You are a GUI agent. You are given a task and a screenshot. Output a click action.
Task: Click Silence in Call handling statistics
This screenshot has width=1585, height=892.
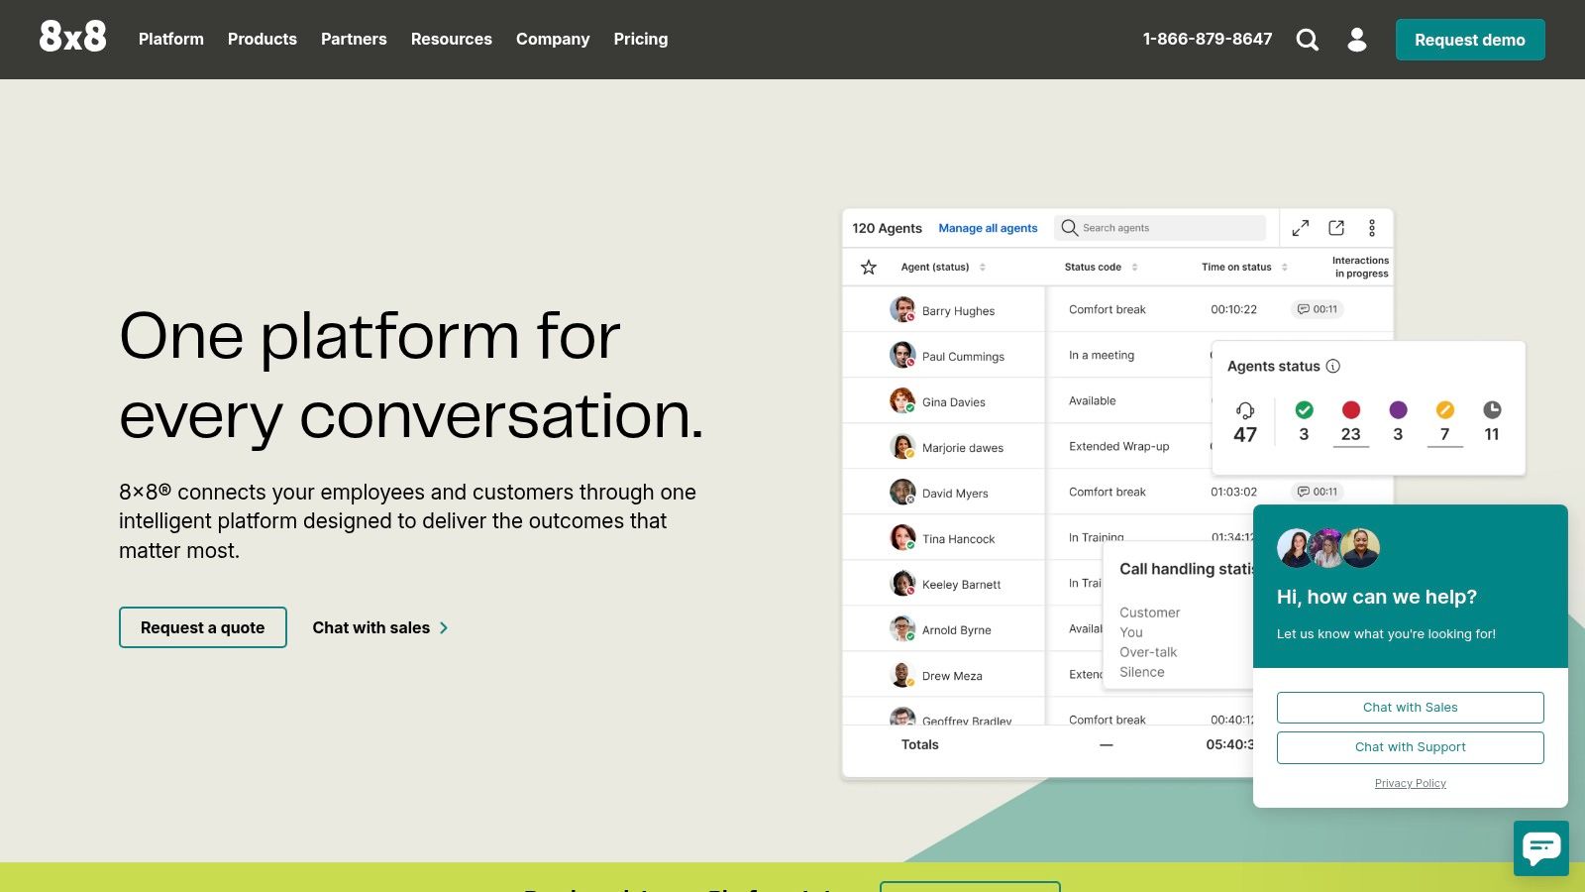1142,672
